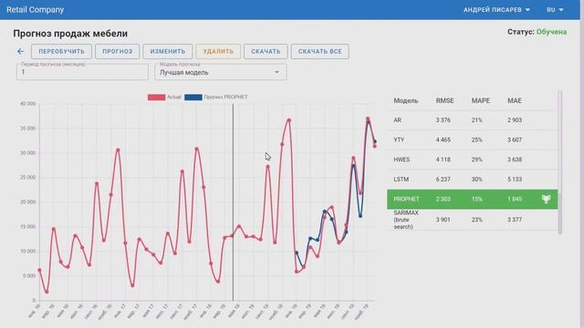584x328 pixels.
Task: Click the ПРОГНОЗ button
Action: 118,51
